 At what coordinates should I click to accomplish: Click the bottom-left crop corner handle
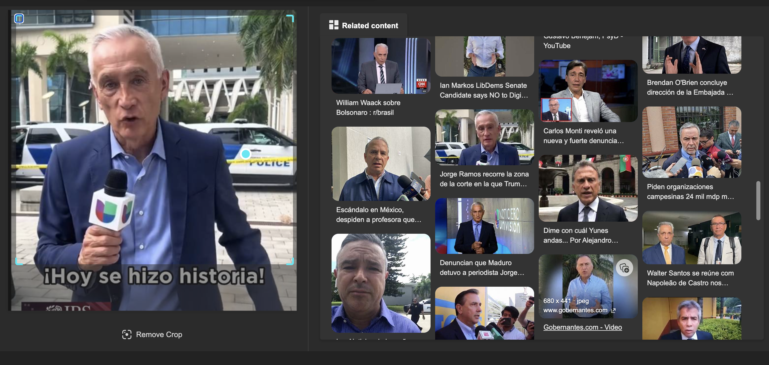point(19,261)
